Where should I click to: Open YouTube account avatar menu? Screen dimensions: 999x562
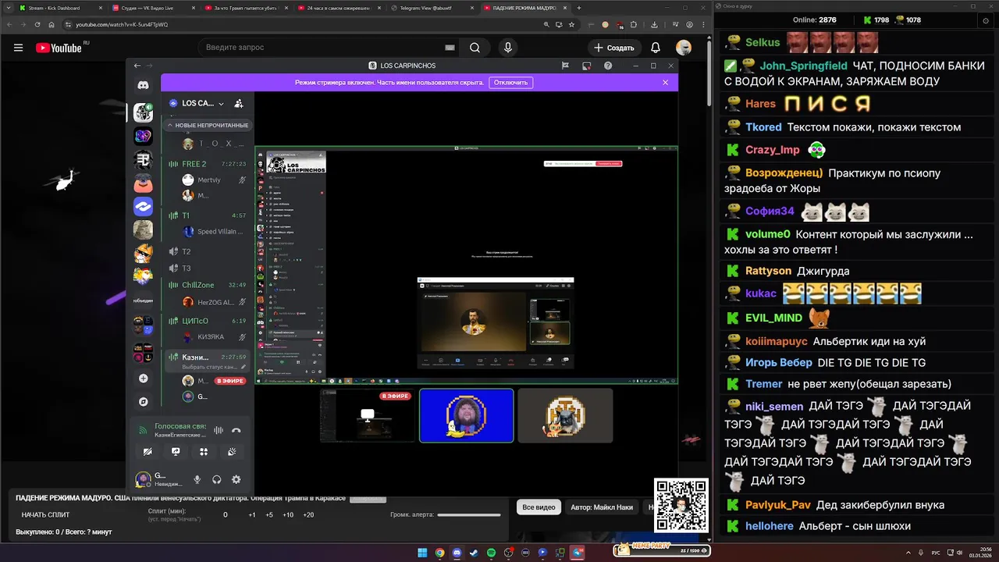pyautogui.click(x=684, y=48)
